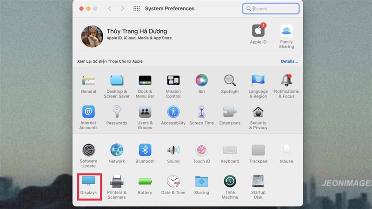Close the System Preferences window
This screenshot has width=372, height=209.
(x=81, y=8)
